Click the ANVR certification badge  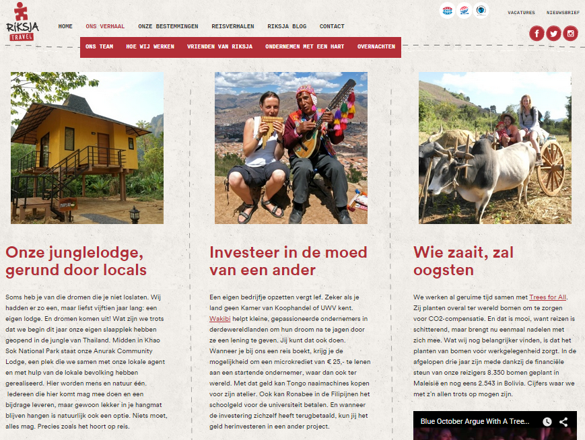pyautogui.click(x=447, y=11)
